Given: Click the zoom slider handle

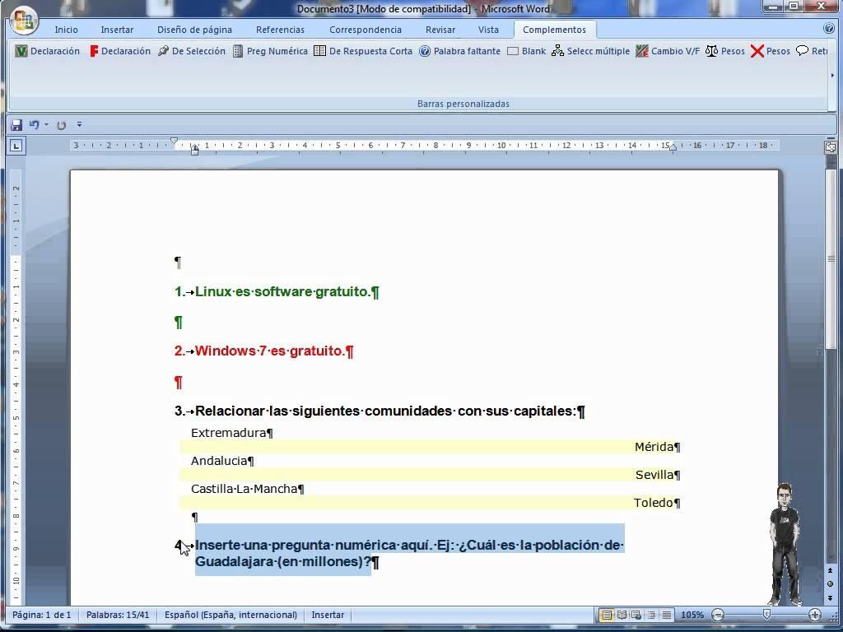Looking at the screenshot, I should point(766,615).
